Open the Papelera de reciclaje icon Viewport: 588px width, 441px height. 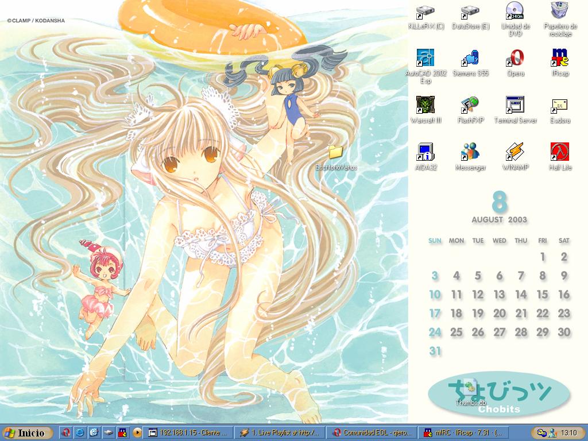point(560,19)
